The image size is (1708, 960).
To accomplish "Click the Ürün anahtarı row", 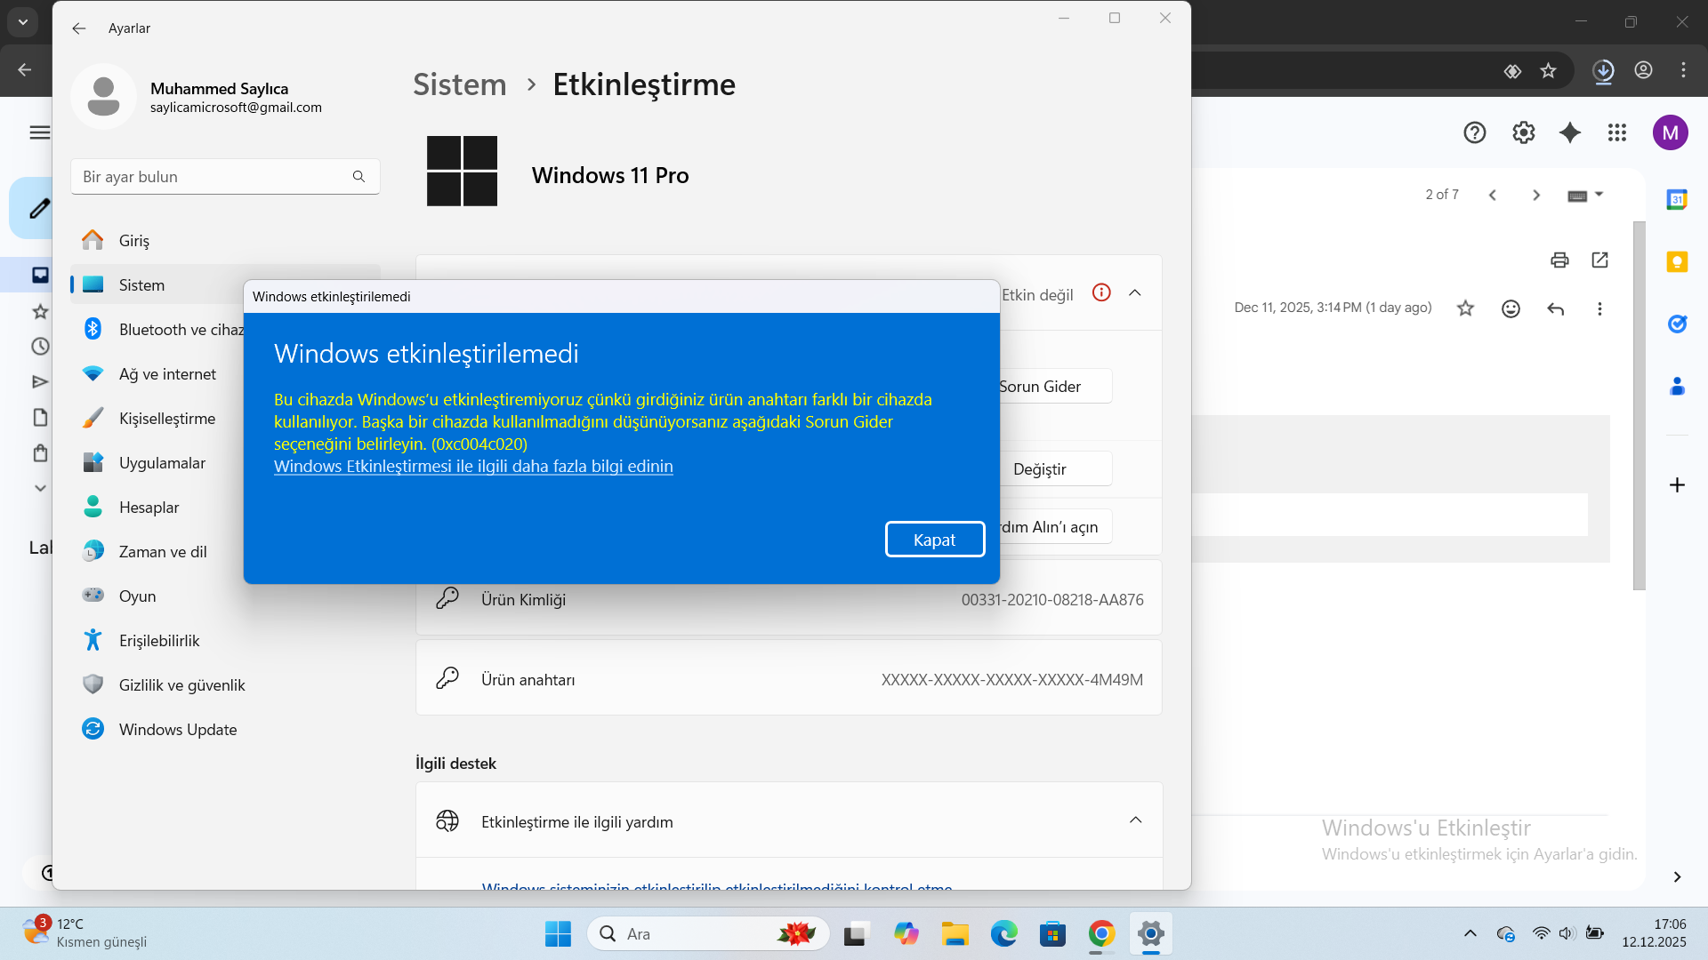I will click(x=789, y=679).
